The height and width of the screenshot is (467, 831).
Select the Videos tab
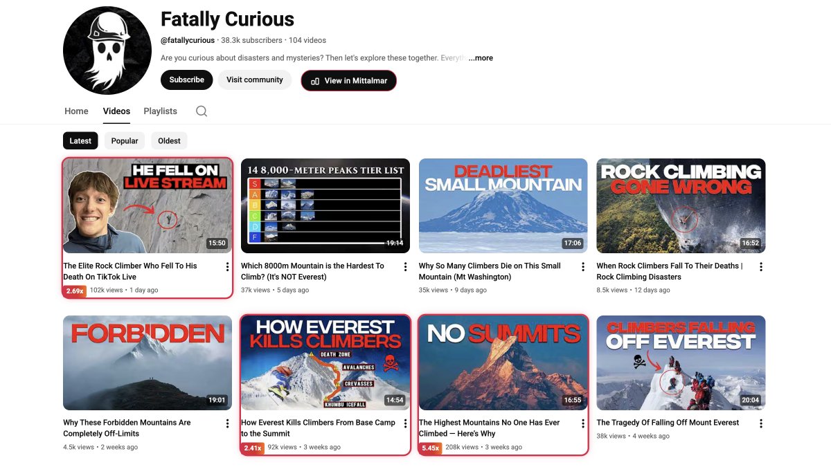click(116, 111)
